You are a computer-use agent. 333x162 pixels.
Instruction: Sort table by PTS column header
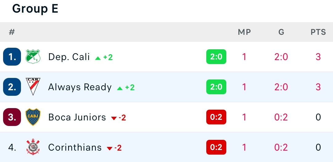coord(318,32)
